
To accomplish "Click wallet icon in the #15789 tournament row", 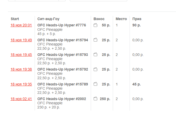I will tap(96, 84).
